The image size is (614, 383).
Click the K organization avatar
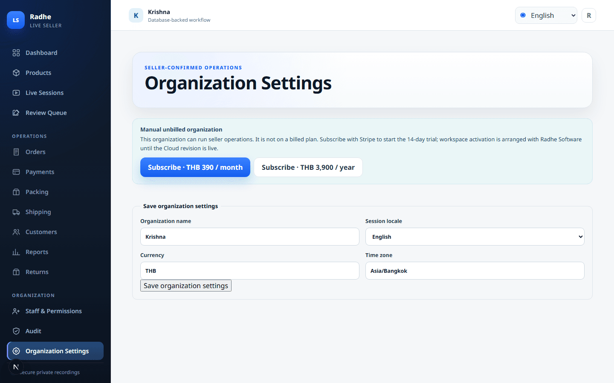tap(136, 15)
